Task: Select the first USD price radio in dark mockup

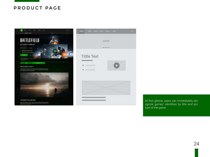Action: (21, 50)
